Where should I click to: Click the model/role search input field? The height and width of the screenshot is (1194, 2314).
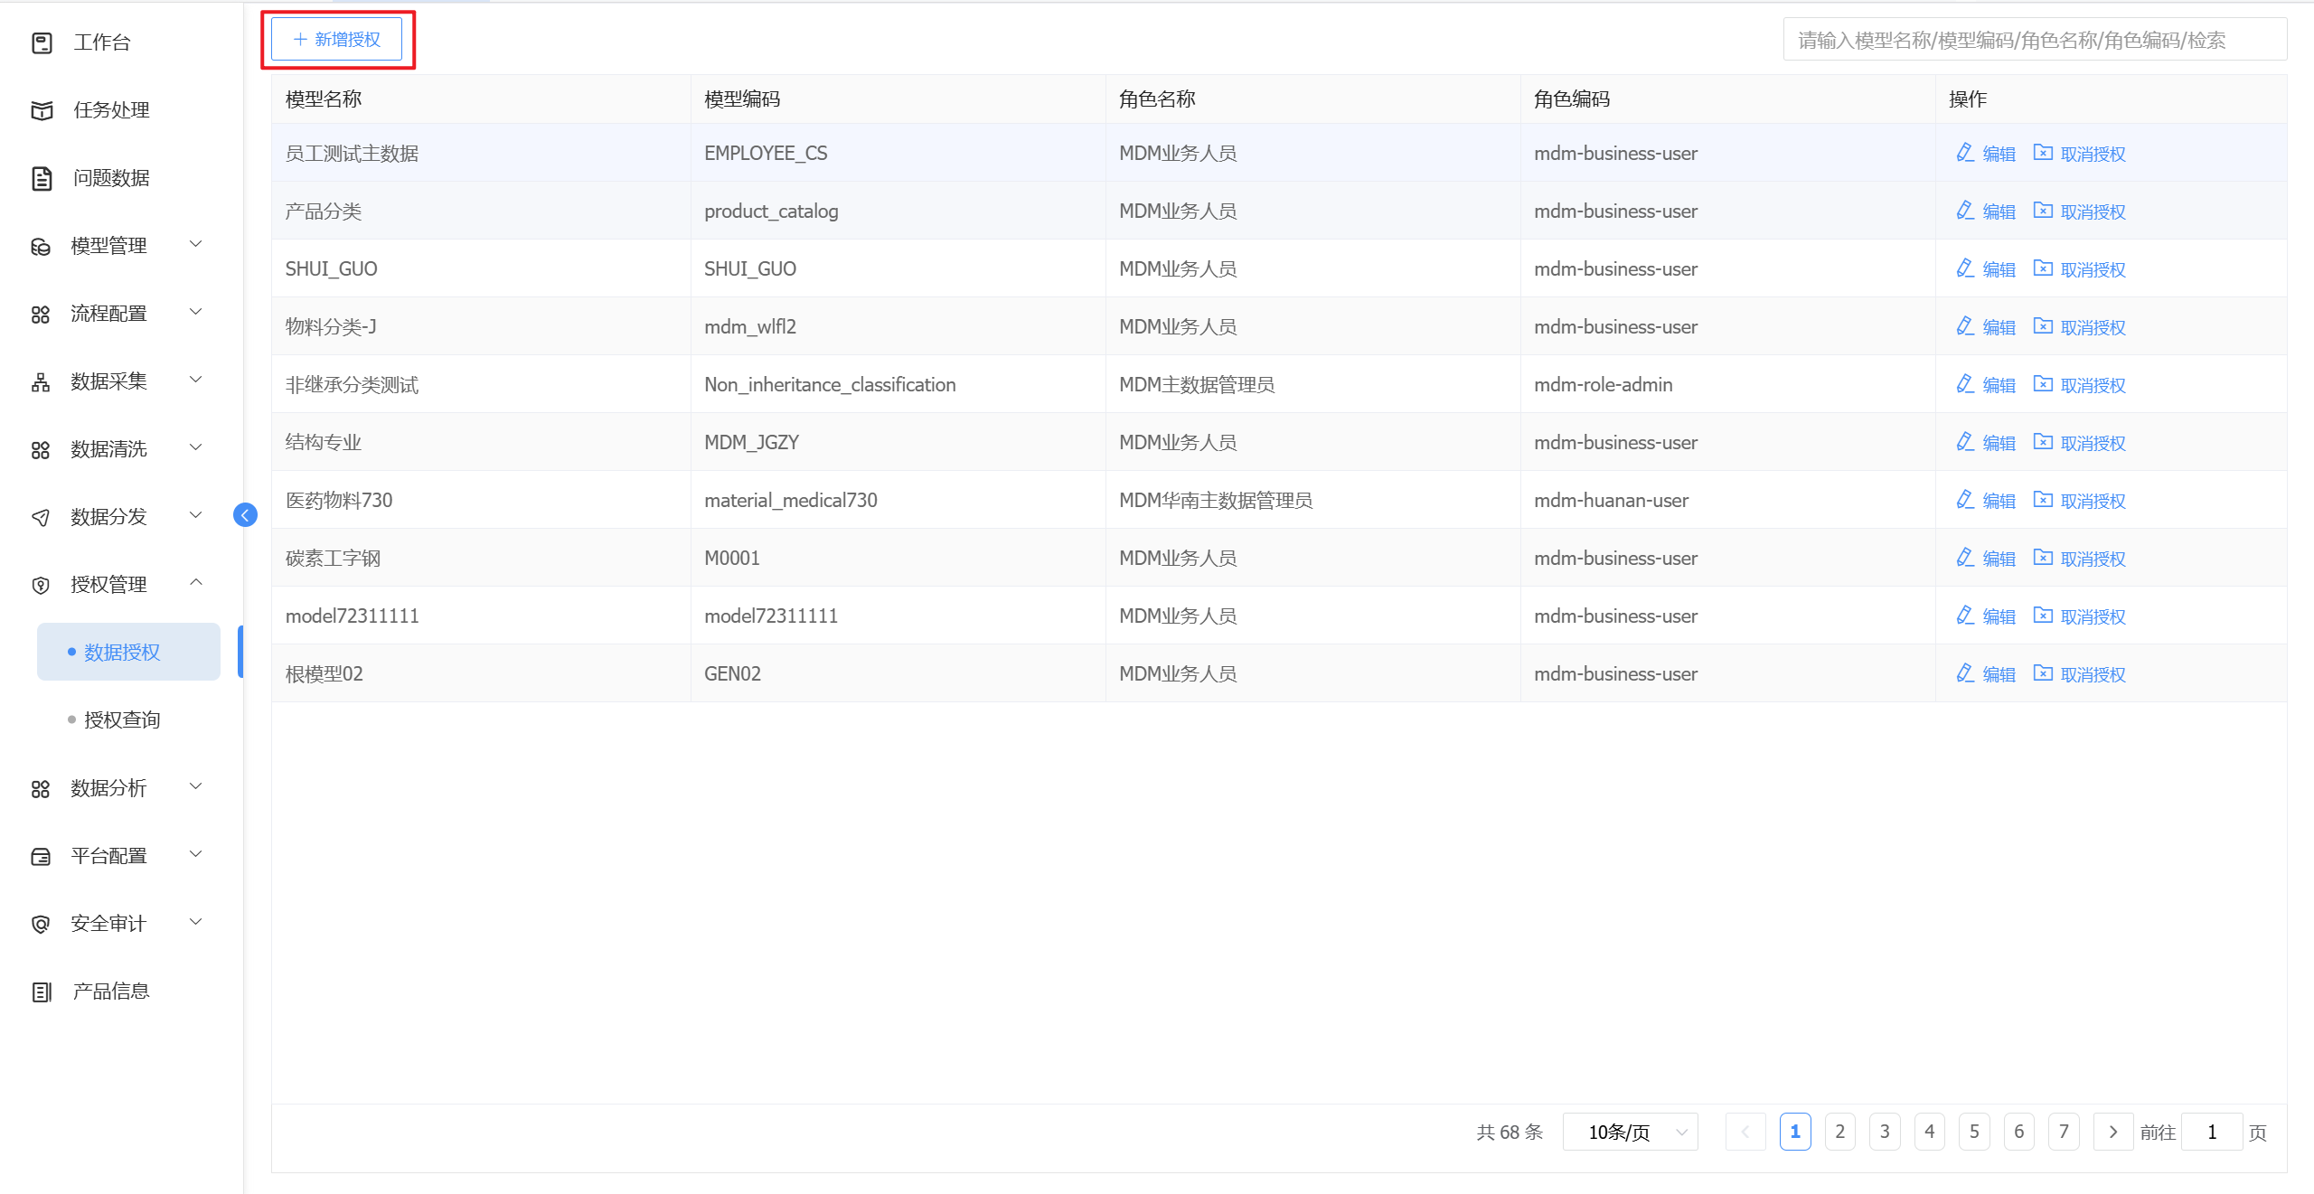(2034, 40)
